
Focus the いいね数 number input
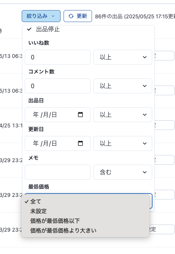(x=58, y=57)
